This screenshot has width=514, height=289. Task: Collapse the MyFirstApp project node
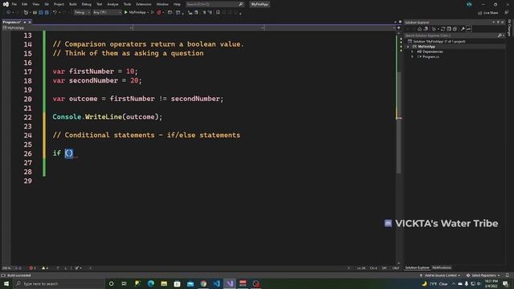[408, 47]
